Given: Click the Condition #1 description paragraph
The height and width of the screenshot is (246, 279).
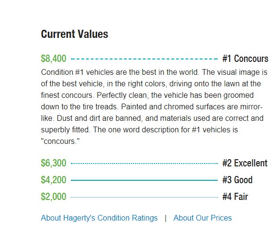Looking at the screenshot, I should point(154,106).
